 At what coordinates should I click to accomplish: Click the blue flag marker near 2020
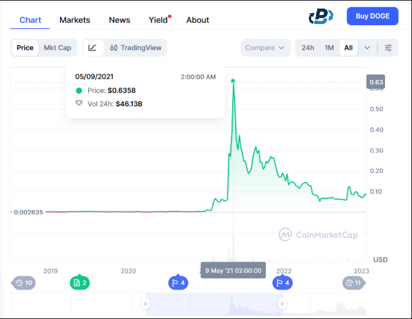tap(178, 282)
